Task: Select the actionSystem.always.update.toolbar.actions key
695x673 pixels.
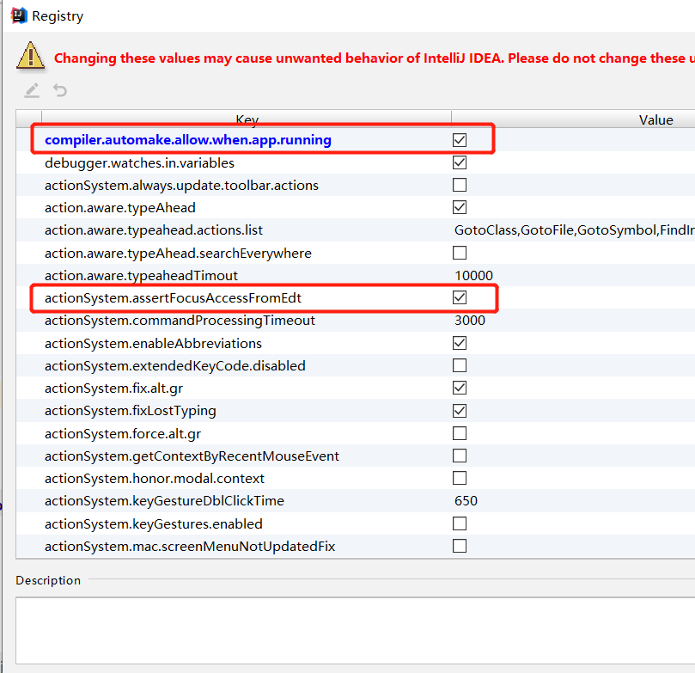Action: click(x=181, y=186)
